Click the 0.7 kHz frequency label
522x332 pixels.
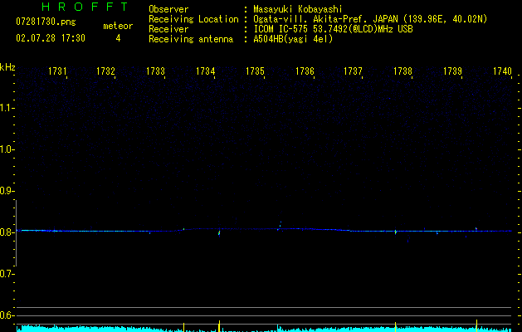tap(7, 274)
